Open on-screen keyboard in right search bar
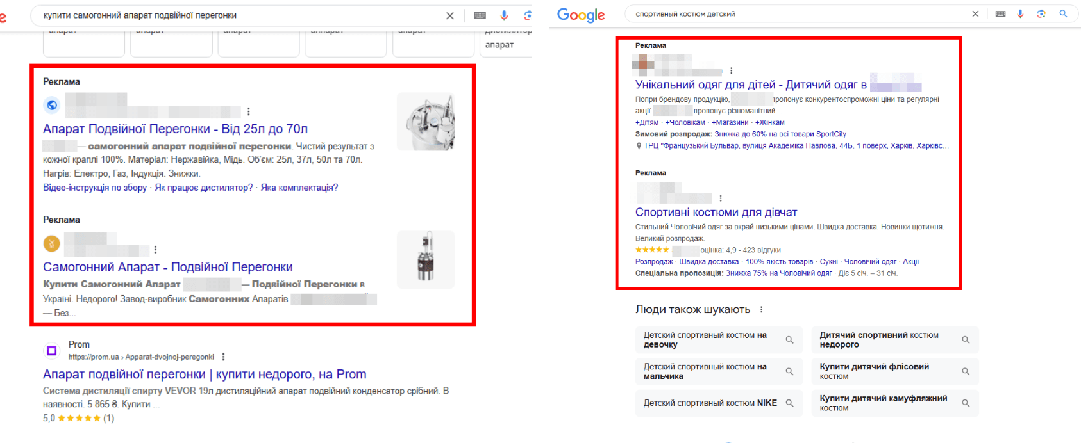Screen dimensions: 1081x443 [1000, 13]
